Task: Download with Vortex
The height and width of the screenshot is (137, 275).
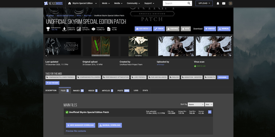Action: point(210,29)
